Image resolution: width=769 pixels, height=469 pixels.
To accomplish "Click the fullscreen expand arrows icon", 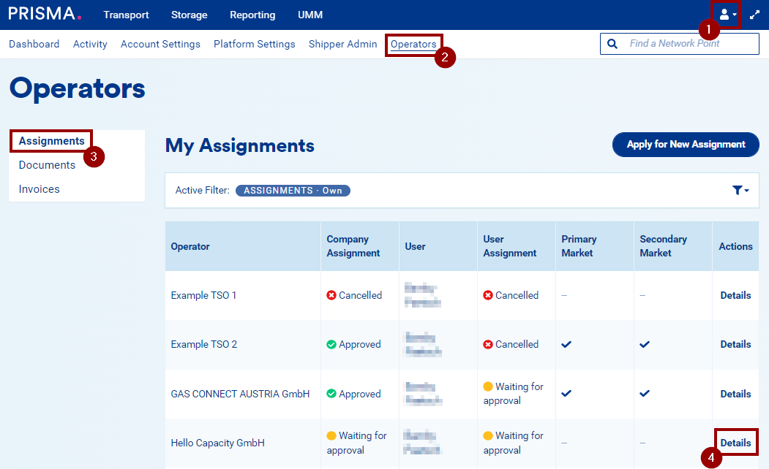I will point(754,15).
